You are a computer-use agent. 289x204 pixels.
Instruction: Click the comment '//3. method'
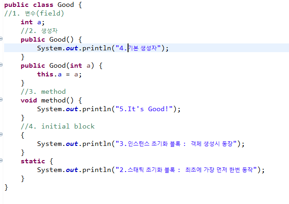(x=43, y=91)
